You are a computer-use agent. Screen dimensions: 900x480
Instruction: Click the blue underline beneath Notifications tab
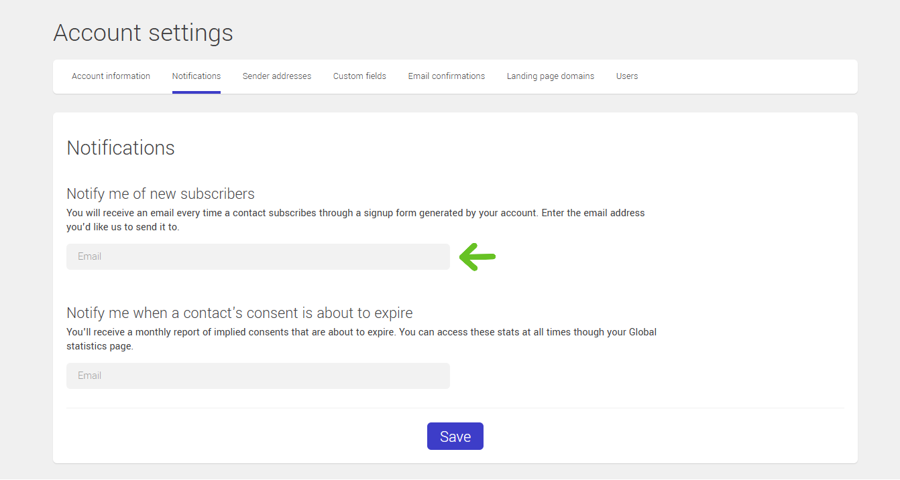(196, 92)
